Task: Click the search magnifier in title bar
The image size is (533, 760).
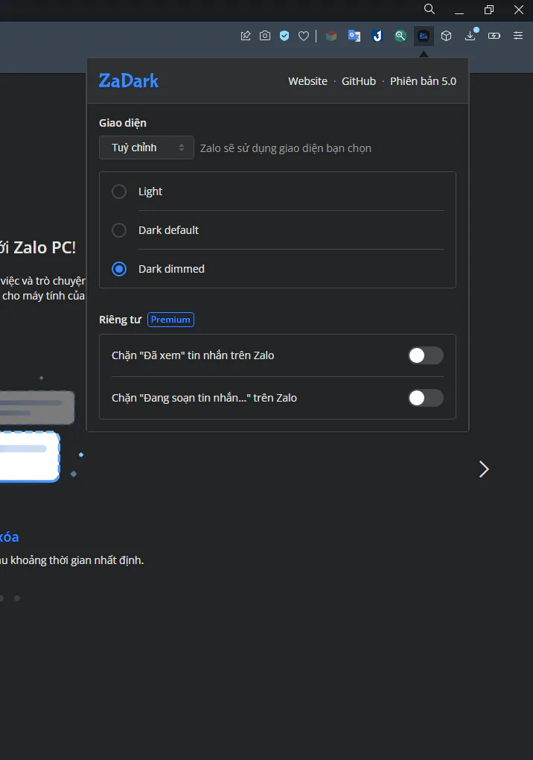Action: (430, 9)
